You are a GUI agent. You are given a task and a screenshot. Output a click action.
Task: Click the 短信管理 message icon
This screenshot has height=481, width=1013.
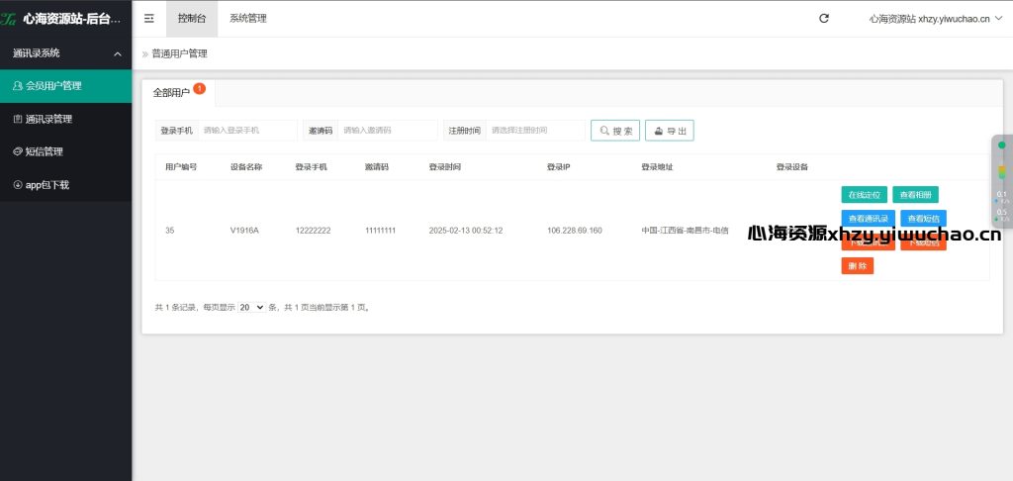pyautogui.click(x=18, y=152)
